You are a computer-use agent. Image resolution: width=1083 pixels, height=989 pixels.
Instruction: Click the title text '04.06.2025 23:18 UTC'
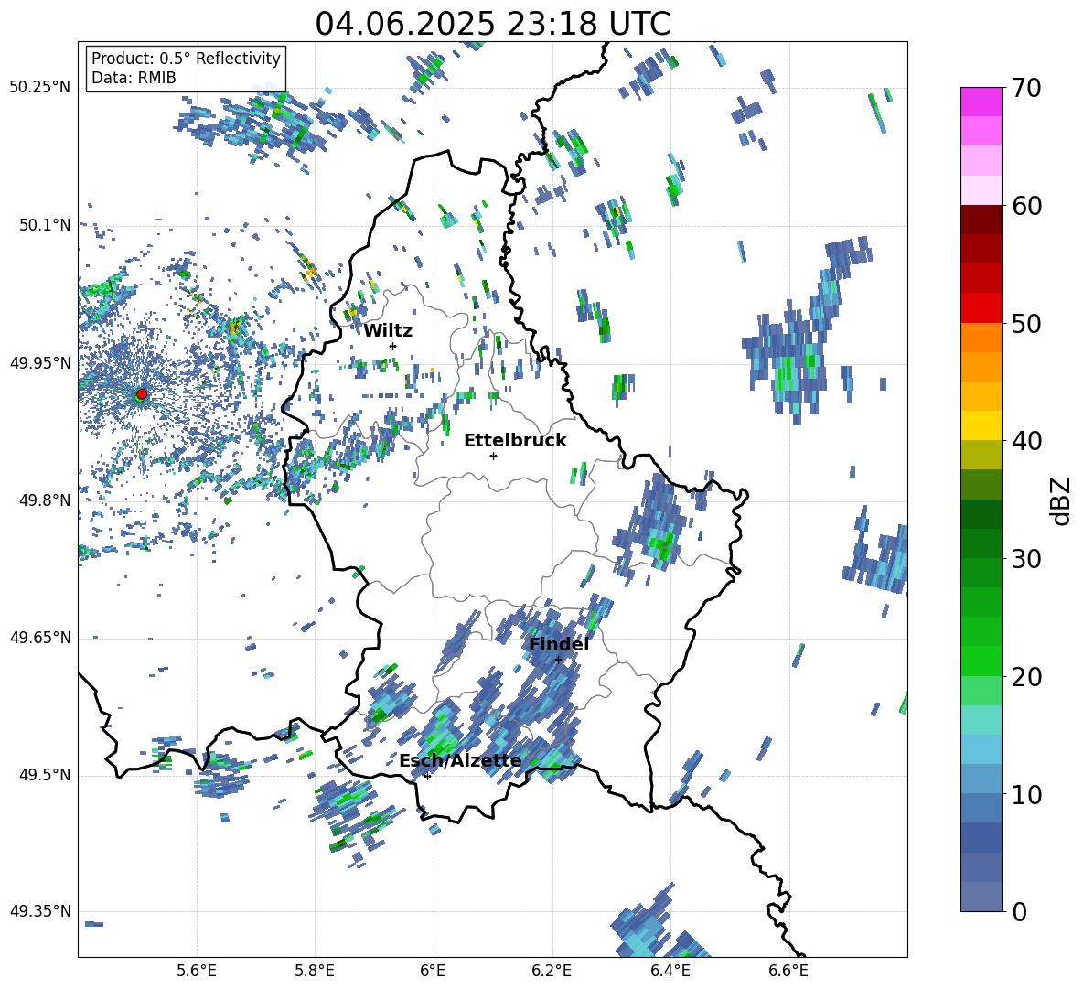point(492,24)
